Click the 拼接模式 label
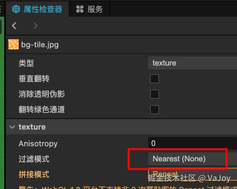This screenshot has height=189, width=237. click(34, 174)
